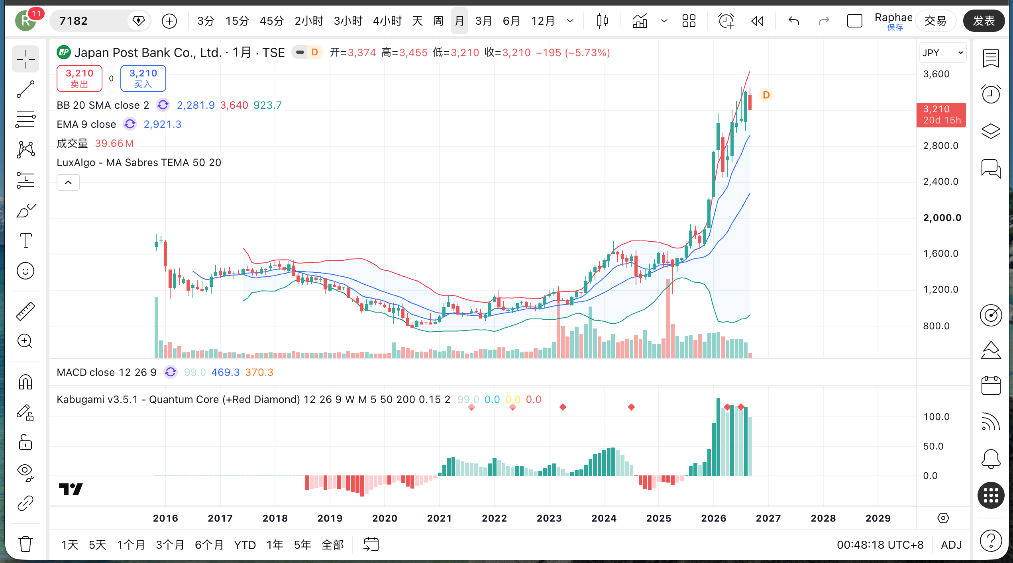Image resolution: width=1013 pixels, height=563 pixels.
Task: Select the 天 daily interval
Action: pyautogui.click(x=417, y=21)
